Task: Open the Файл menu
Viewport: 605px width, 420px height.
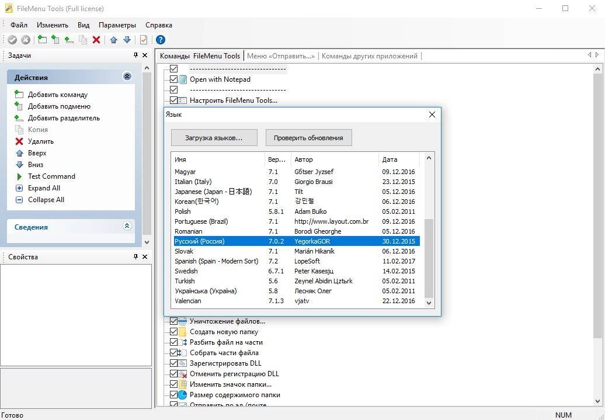Action: [x=19, y=25]
